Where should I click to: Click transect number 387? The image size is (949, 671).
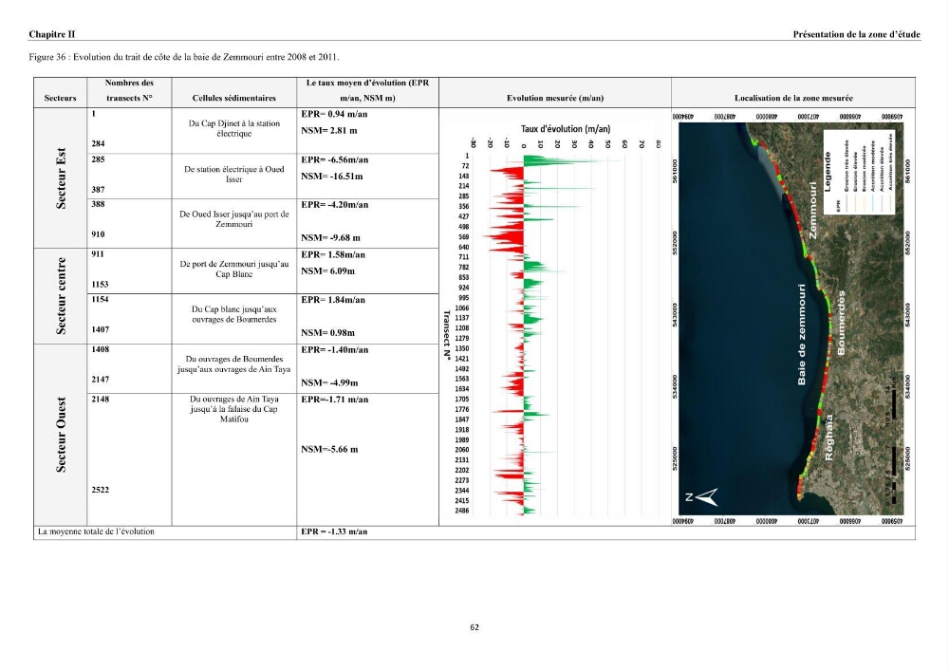pos(98,190)
